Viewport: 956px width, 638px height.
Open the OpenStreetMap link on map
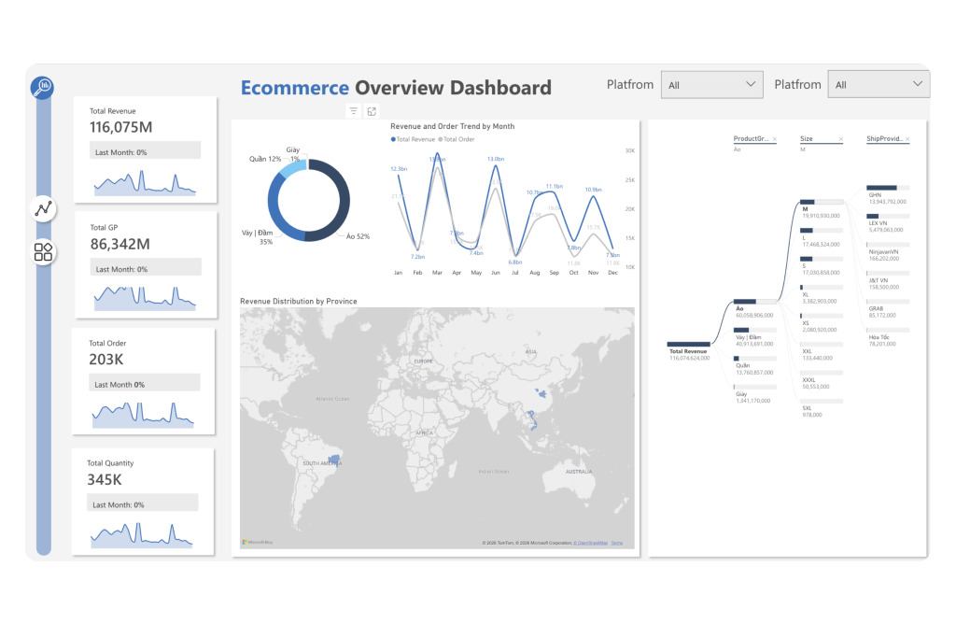pyautogui.click(x=589, y=542)
